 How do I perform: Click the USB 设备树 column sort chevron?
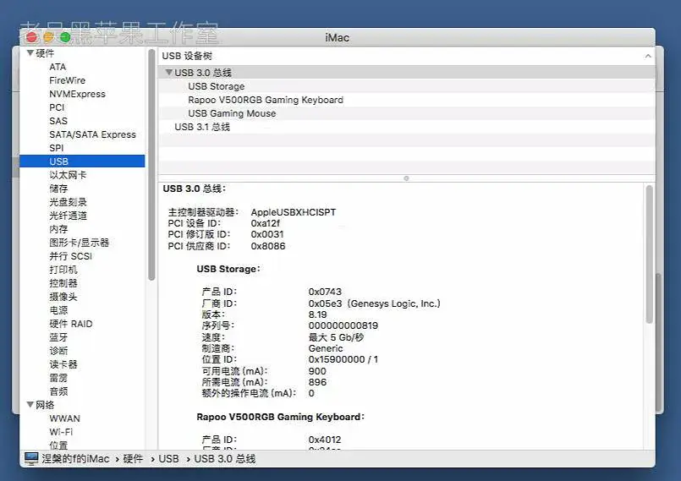click(647, 56)
